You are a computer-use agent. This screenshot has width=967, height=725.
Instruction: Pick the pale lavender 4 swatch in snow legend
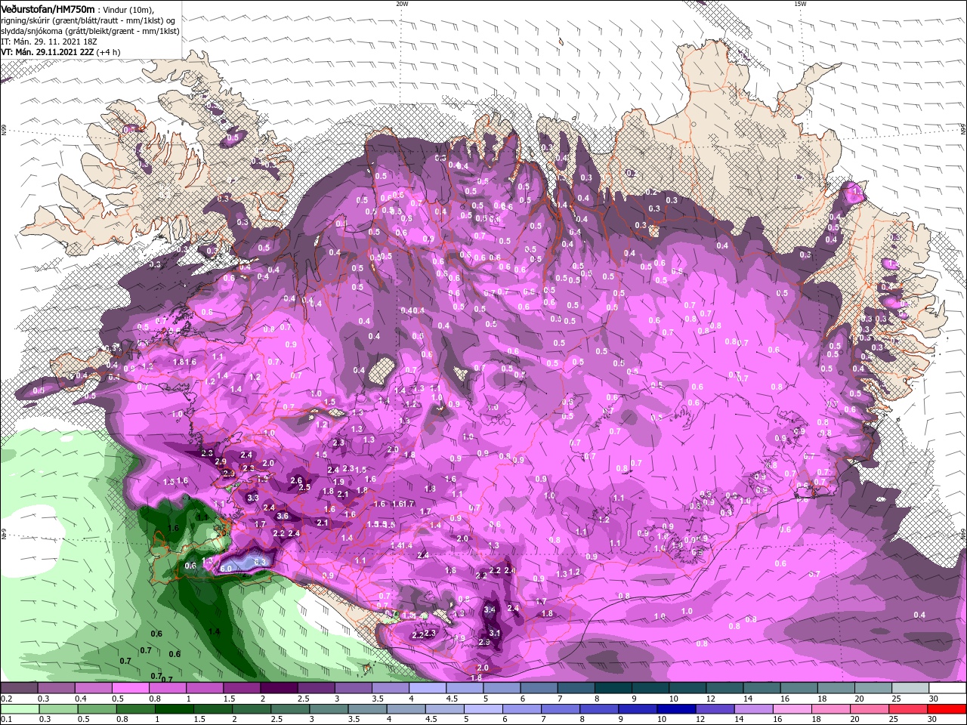(x=428, y=688)
